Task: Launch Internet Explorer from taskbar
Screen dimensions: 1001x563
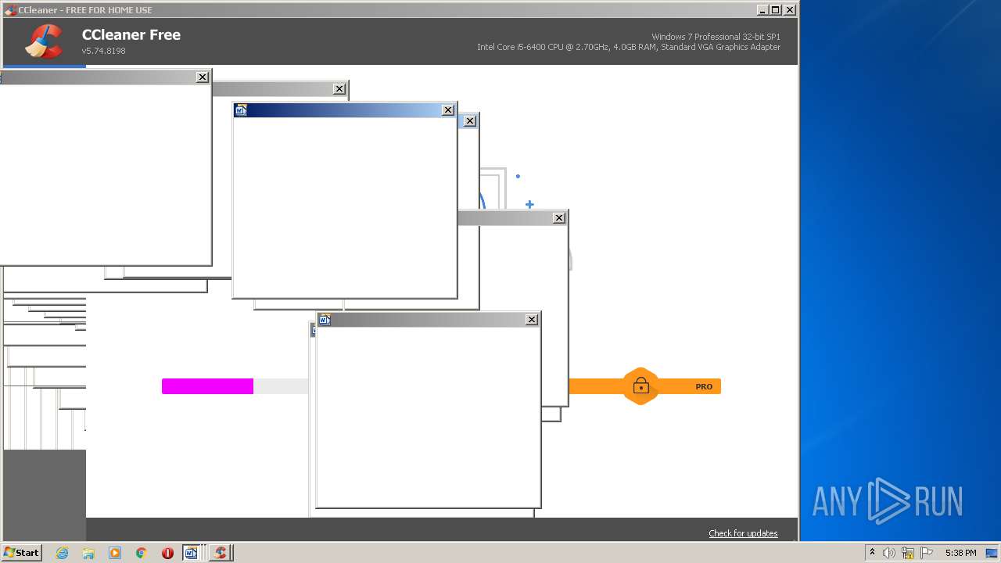Action: coord(63,553)
